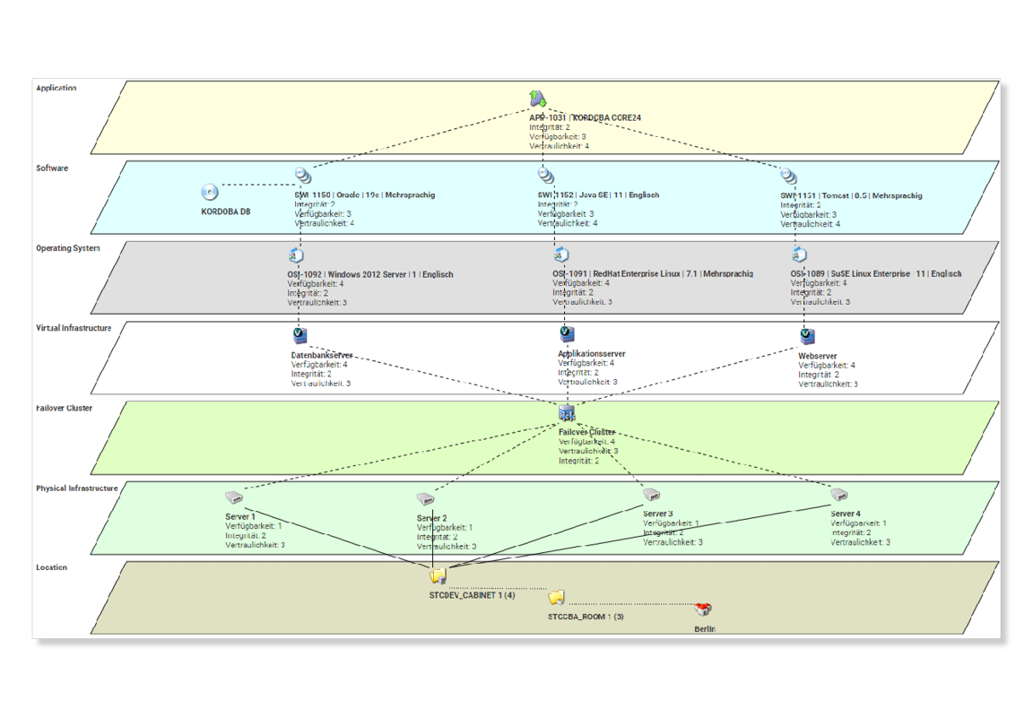Click the OSI-1092 Windows 2012 Server title
The width and height of the screenshot is (1033, 717).
[x=370, y=274]
